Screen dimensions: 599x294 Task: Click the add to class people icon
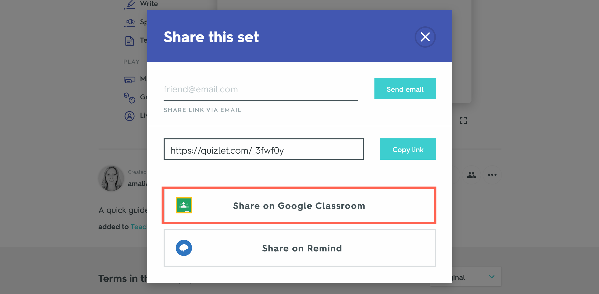point(471,175)
